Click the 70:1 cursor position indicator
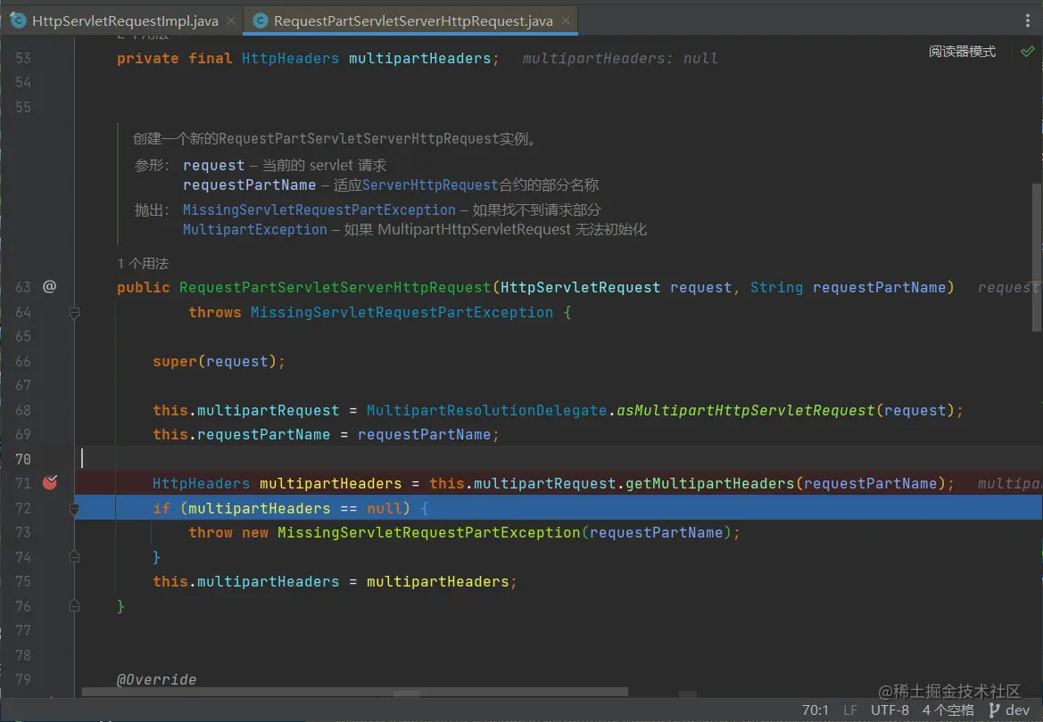 point(815,710)
